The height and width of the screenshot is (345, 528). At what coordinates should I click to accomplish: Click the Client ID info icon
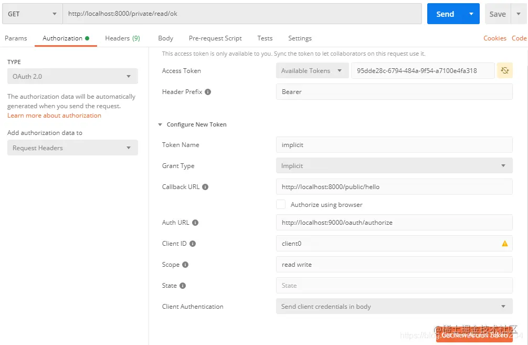pyautogui.click(x=192, y=244)
